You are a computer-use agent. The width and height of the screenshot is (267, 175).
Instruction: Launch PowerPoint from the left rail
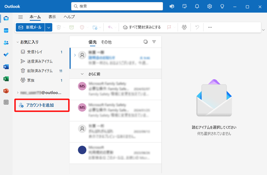coord(6,91)
